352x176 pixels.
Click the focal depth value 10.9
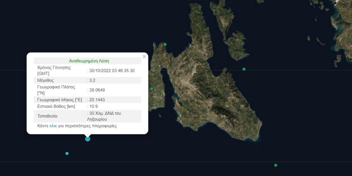tap(94, 106)
